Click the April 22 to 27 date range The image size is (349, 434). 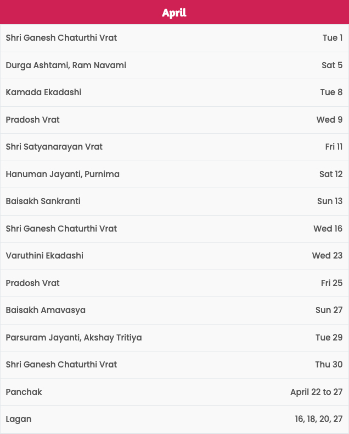(317, 392)
